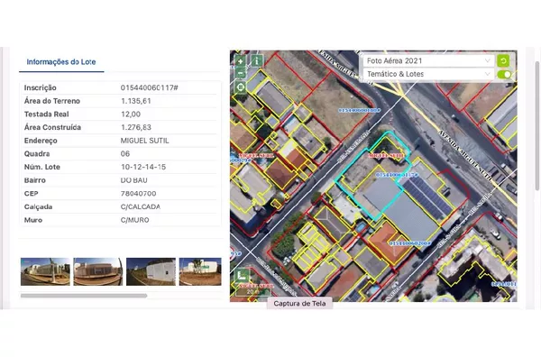Zoom out of the map with minus button
This screenshot has height=357, width=541.
pyautogui.click(x=241, y=73)
